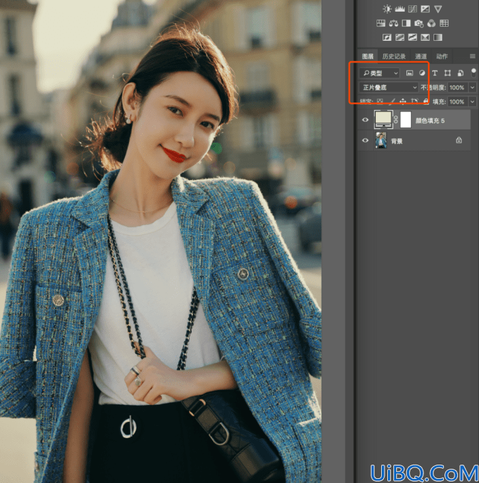
Task: Click the 填充 fill label
Action: (440, 102)
